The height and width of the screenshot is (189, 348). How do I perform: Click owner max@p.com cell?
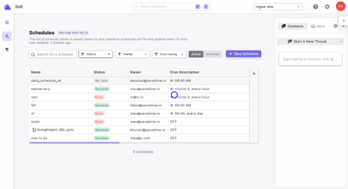click(140, 138)
